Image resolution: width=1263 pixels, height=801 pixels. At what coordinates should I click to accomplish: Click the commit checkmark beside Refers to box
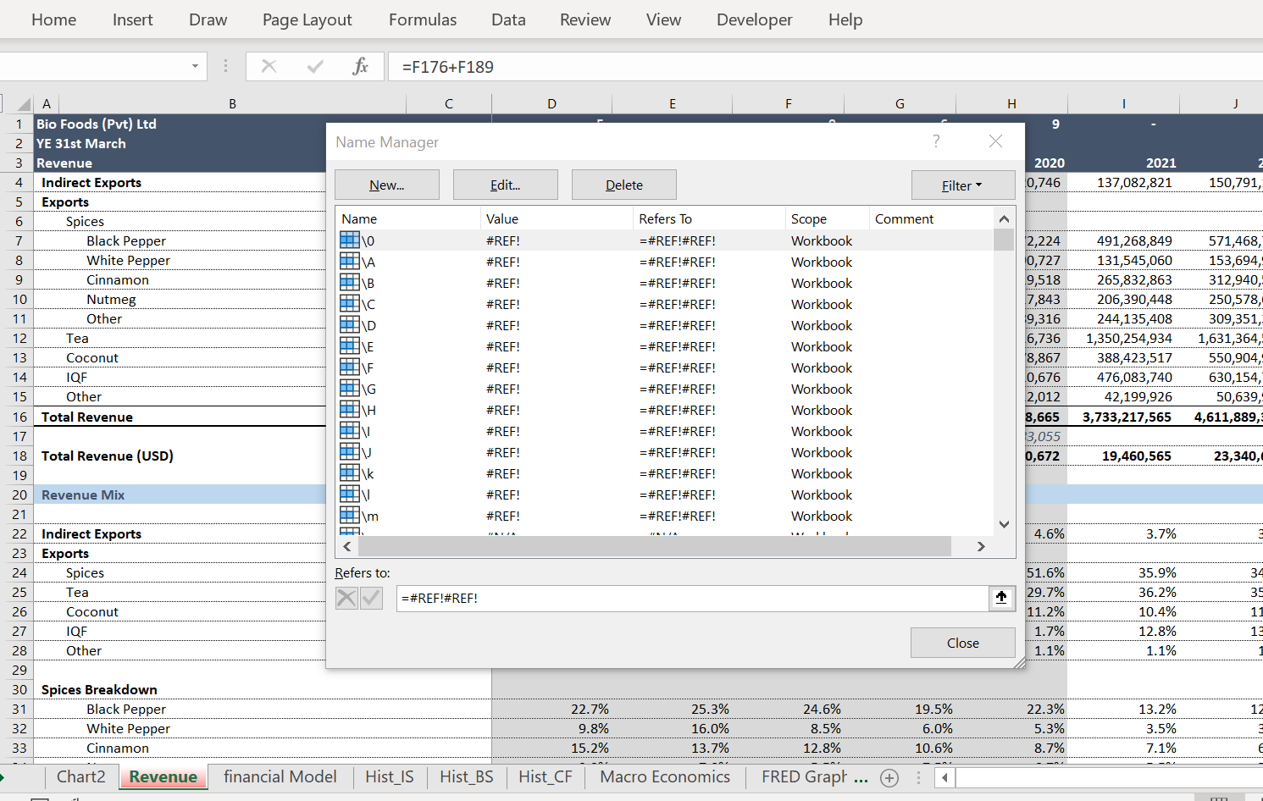[x=371, y=598]
